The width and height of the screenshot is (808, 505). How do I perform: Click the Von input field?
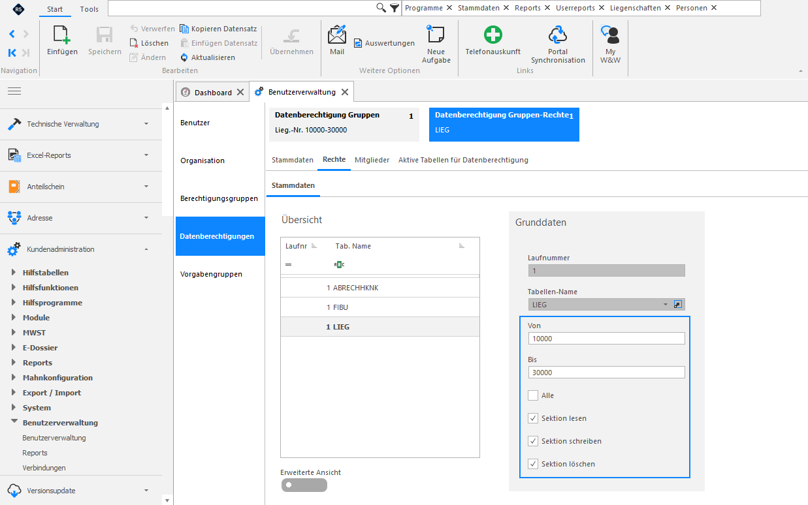606,338
